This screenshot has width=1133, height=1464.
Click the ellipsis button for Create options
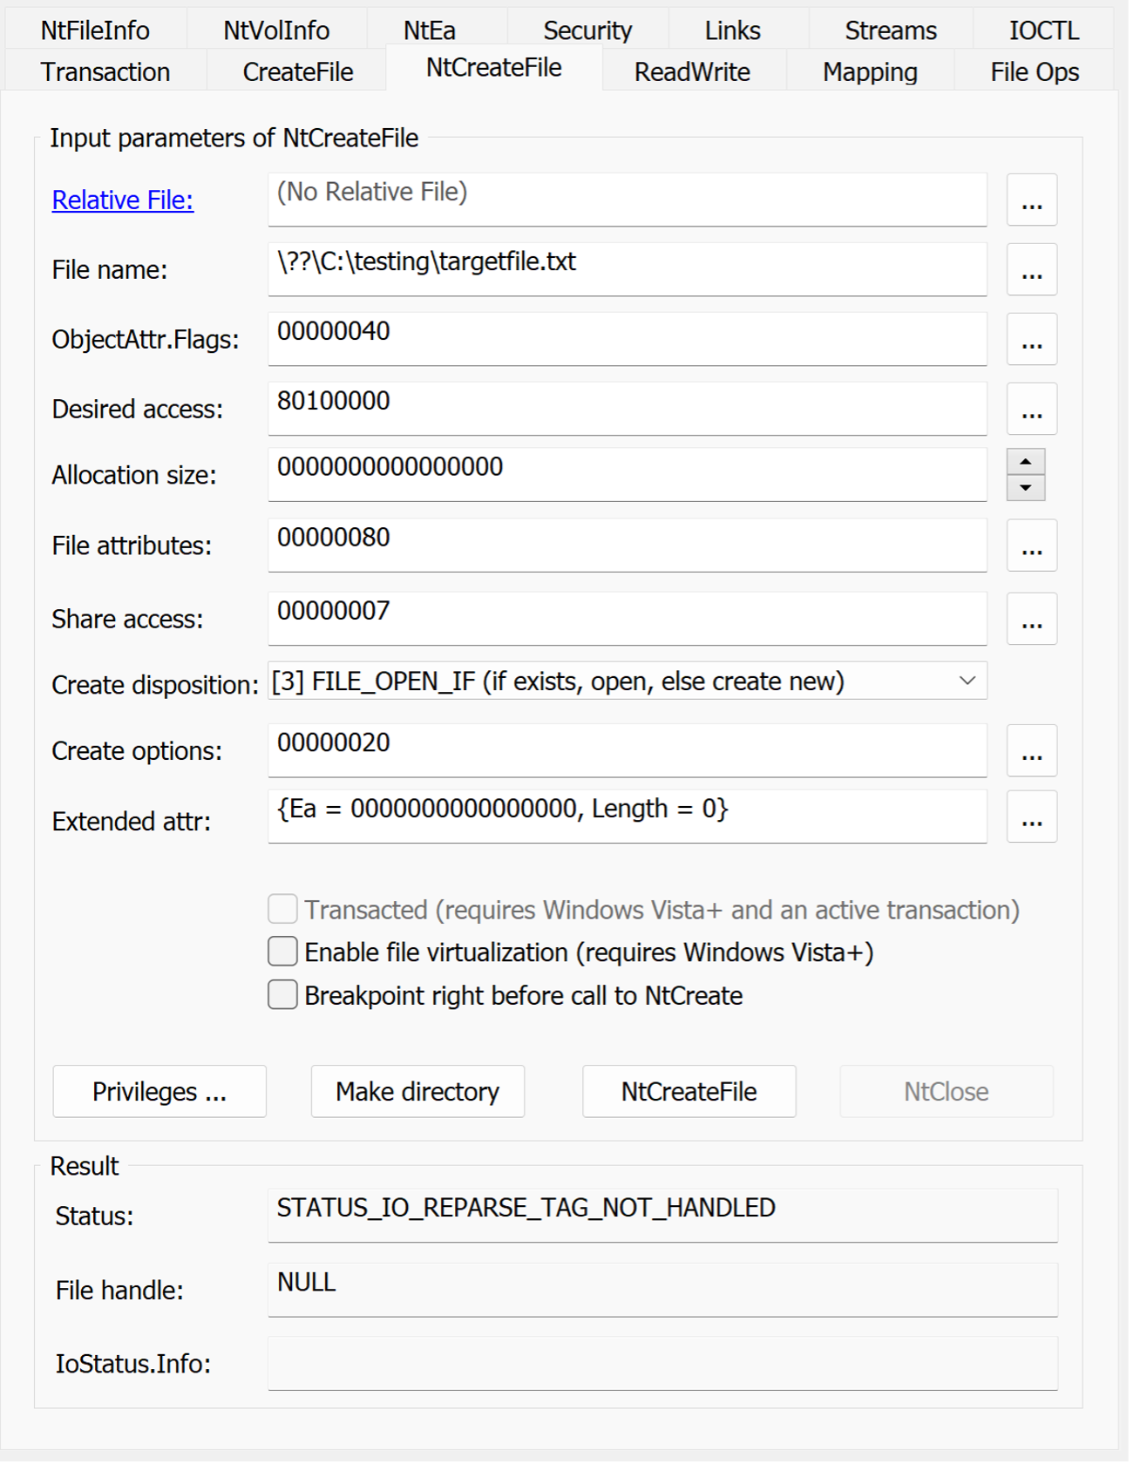(x=1031, y=751)
